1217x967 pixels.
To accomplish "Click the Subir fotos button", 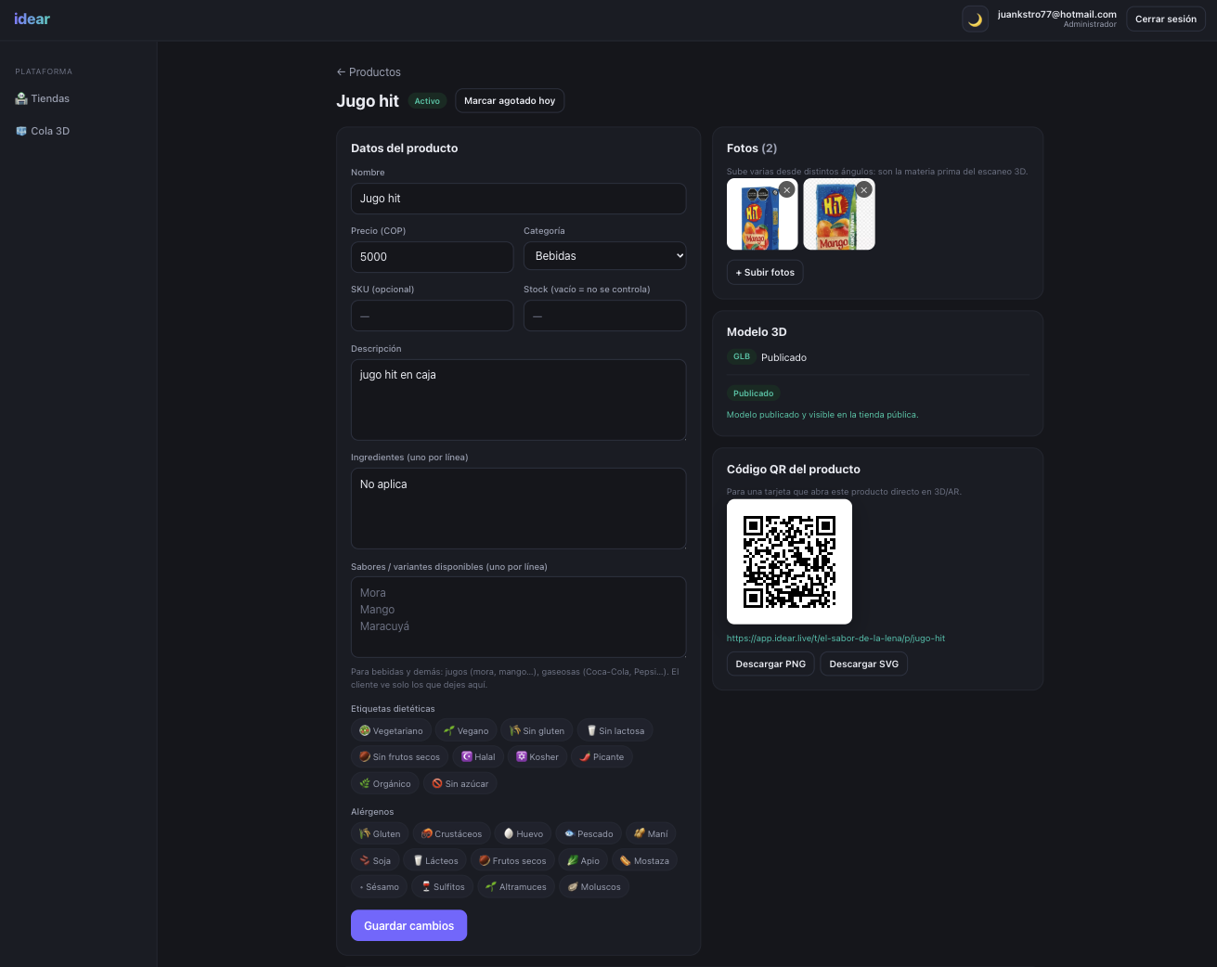I will coord(765,273).
